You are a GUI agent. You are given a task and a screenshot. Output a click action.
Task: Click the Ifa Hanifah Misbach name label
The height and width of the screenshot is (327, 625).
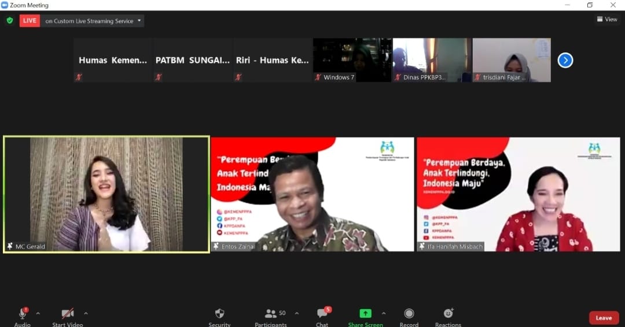pyautogui.click(x=455, y=247)
